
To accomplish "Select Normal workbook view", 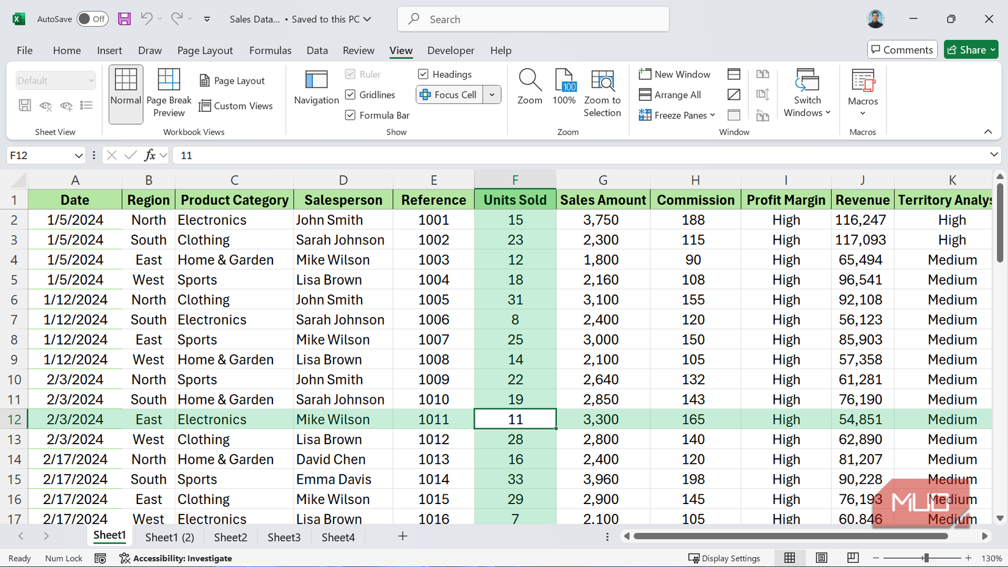I will 126,94.
